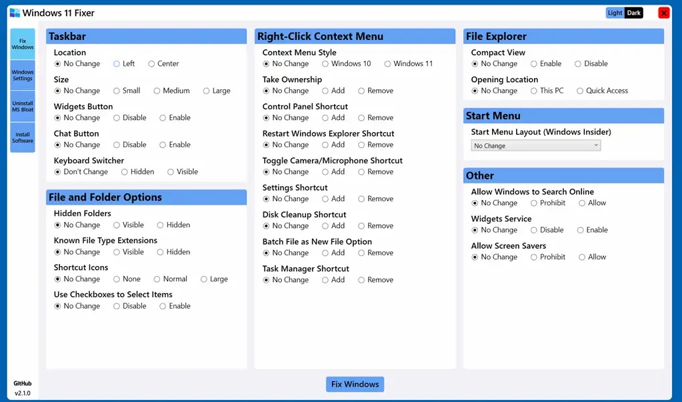Image resolution: width=682 pixels, height=402 pixels.
Task: Disable the Chat Button
Action: [x=129, y=145]
